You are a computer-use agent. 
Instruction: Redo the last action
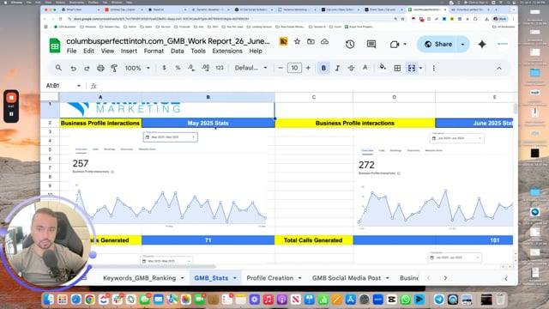pyautogui.click(x=87, y=69)
